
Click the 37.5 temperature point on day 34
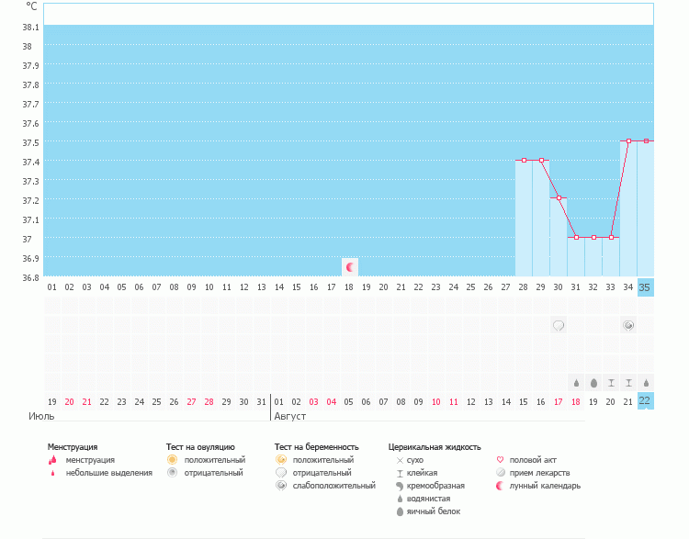pyautogui.click(x=628, y=140)
